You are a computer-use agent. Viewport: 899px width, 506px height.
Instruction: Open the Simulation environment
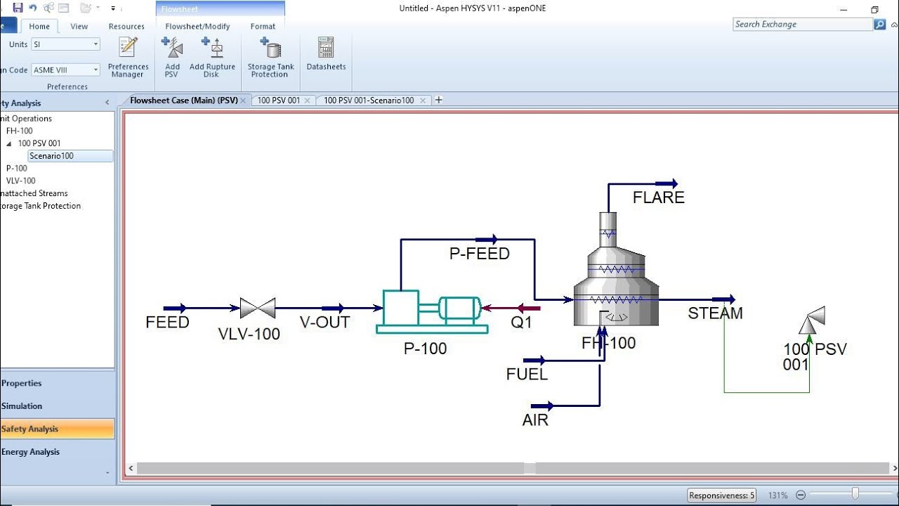coord(58,406)
